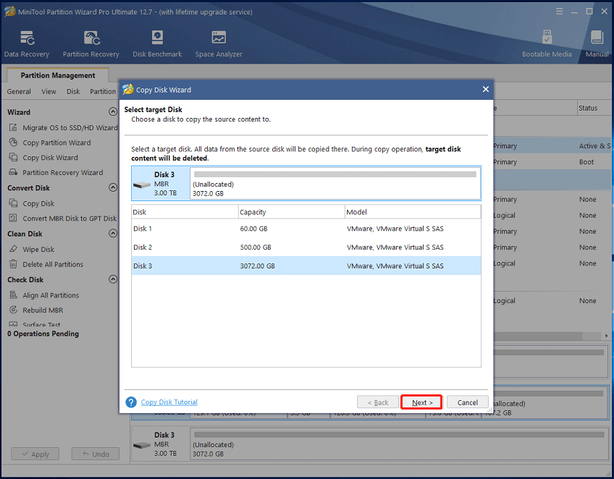Choose Align All Partitions in the sidebar
This screenshot has width=614, height=479.
[51, 295]
